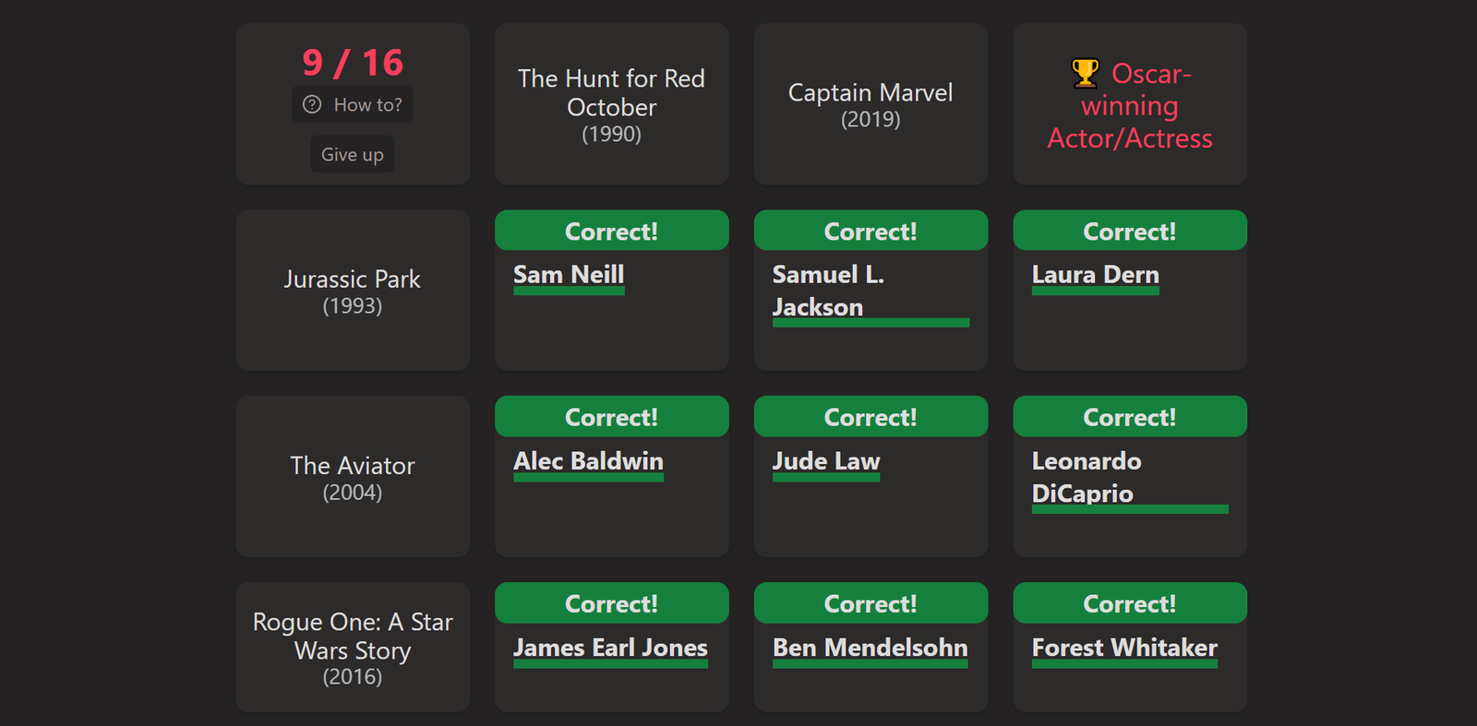This screenshot has height=726, width=1477.
Task: Click the trophy icon in the Oscar category
Action: click(1086, 73)
